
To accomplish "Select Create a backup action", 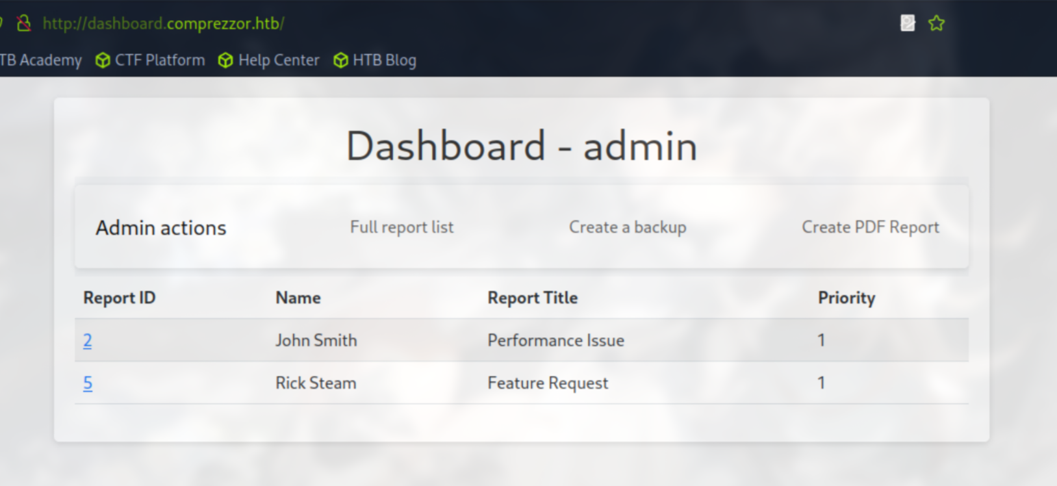I will [628, 227].
